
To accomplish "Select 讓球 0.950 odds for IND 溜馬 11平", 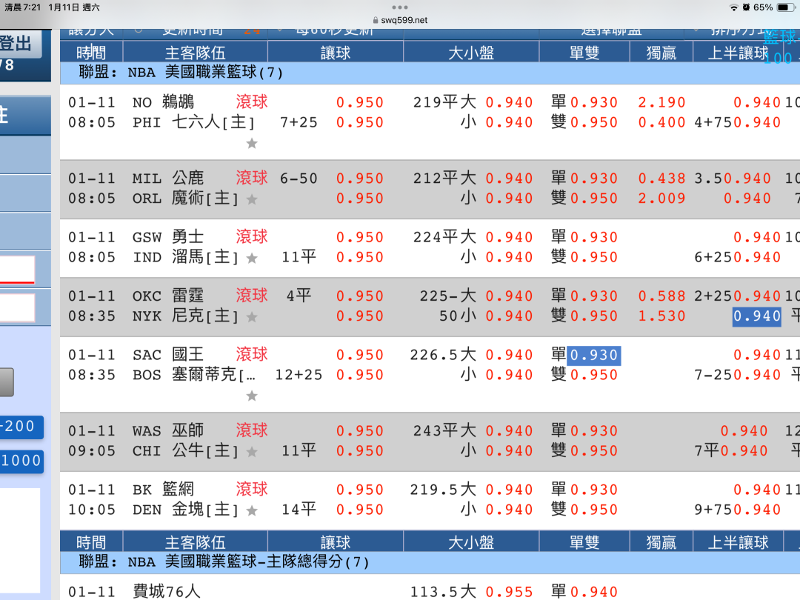I will (360, 257).
